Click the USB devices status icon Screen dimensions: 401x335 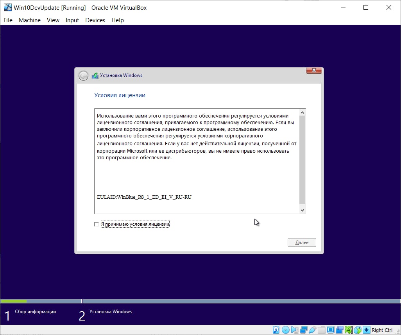coord(313,330)
